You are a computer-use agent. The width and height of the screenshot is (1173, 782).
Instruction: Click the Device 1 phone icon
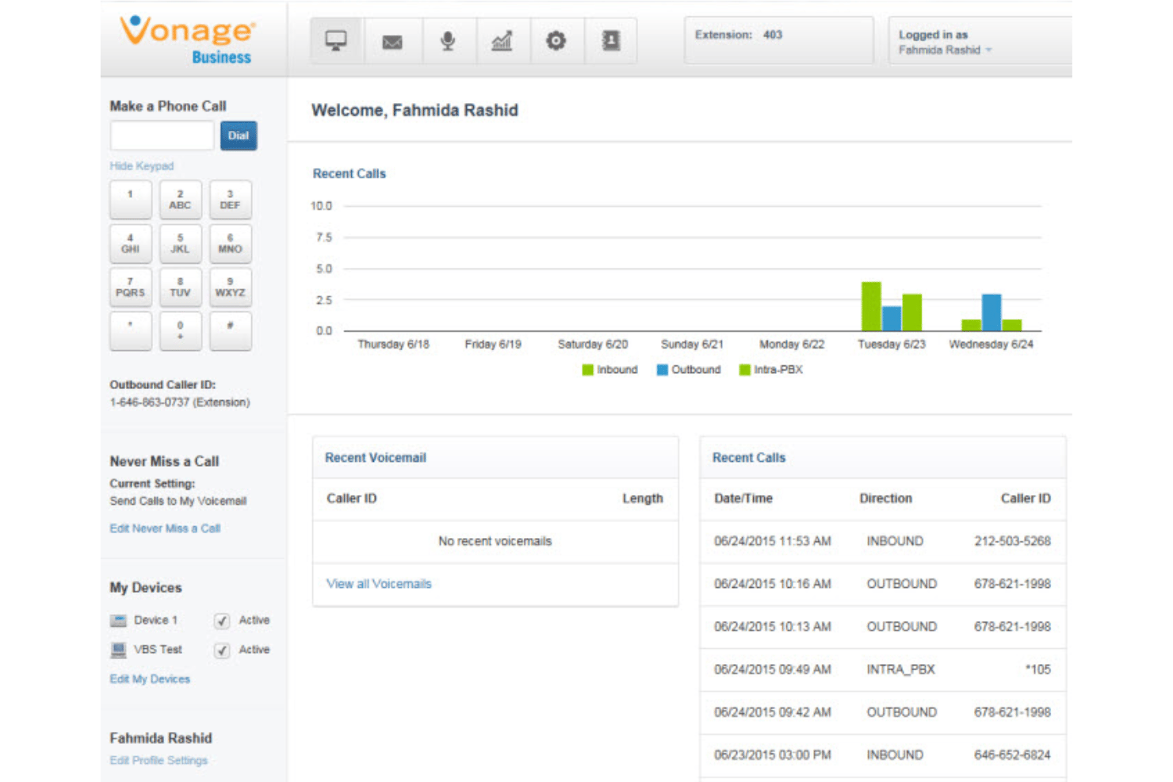[x=118, y=620]
